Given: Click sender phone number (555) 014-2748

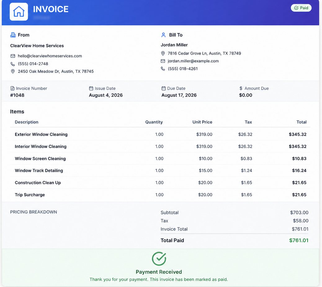Looking at the screenshot, I should click(x=33, y=64).
